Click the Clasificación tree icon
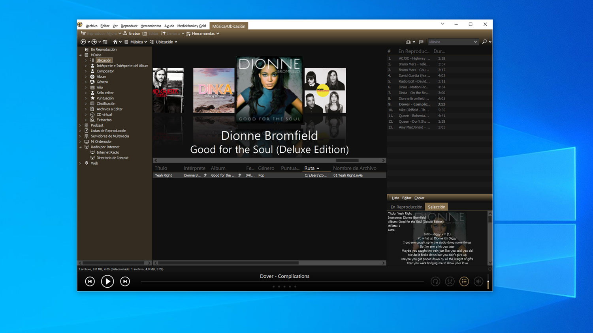The width and height of the screenshot is (593, 333). 92,104
